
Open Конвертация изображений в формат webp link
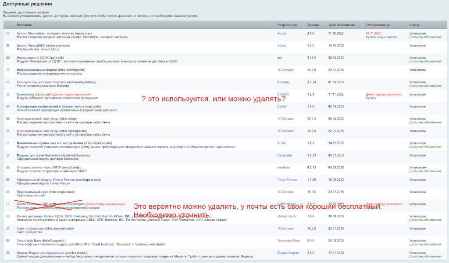click(49, 107)
